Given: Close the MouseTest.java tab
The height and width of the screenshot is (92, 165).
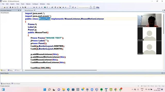Looking at the screenshot, I should pos(35,10).
